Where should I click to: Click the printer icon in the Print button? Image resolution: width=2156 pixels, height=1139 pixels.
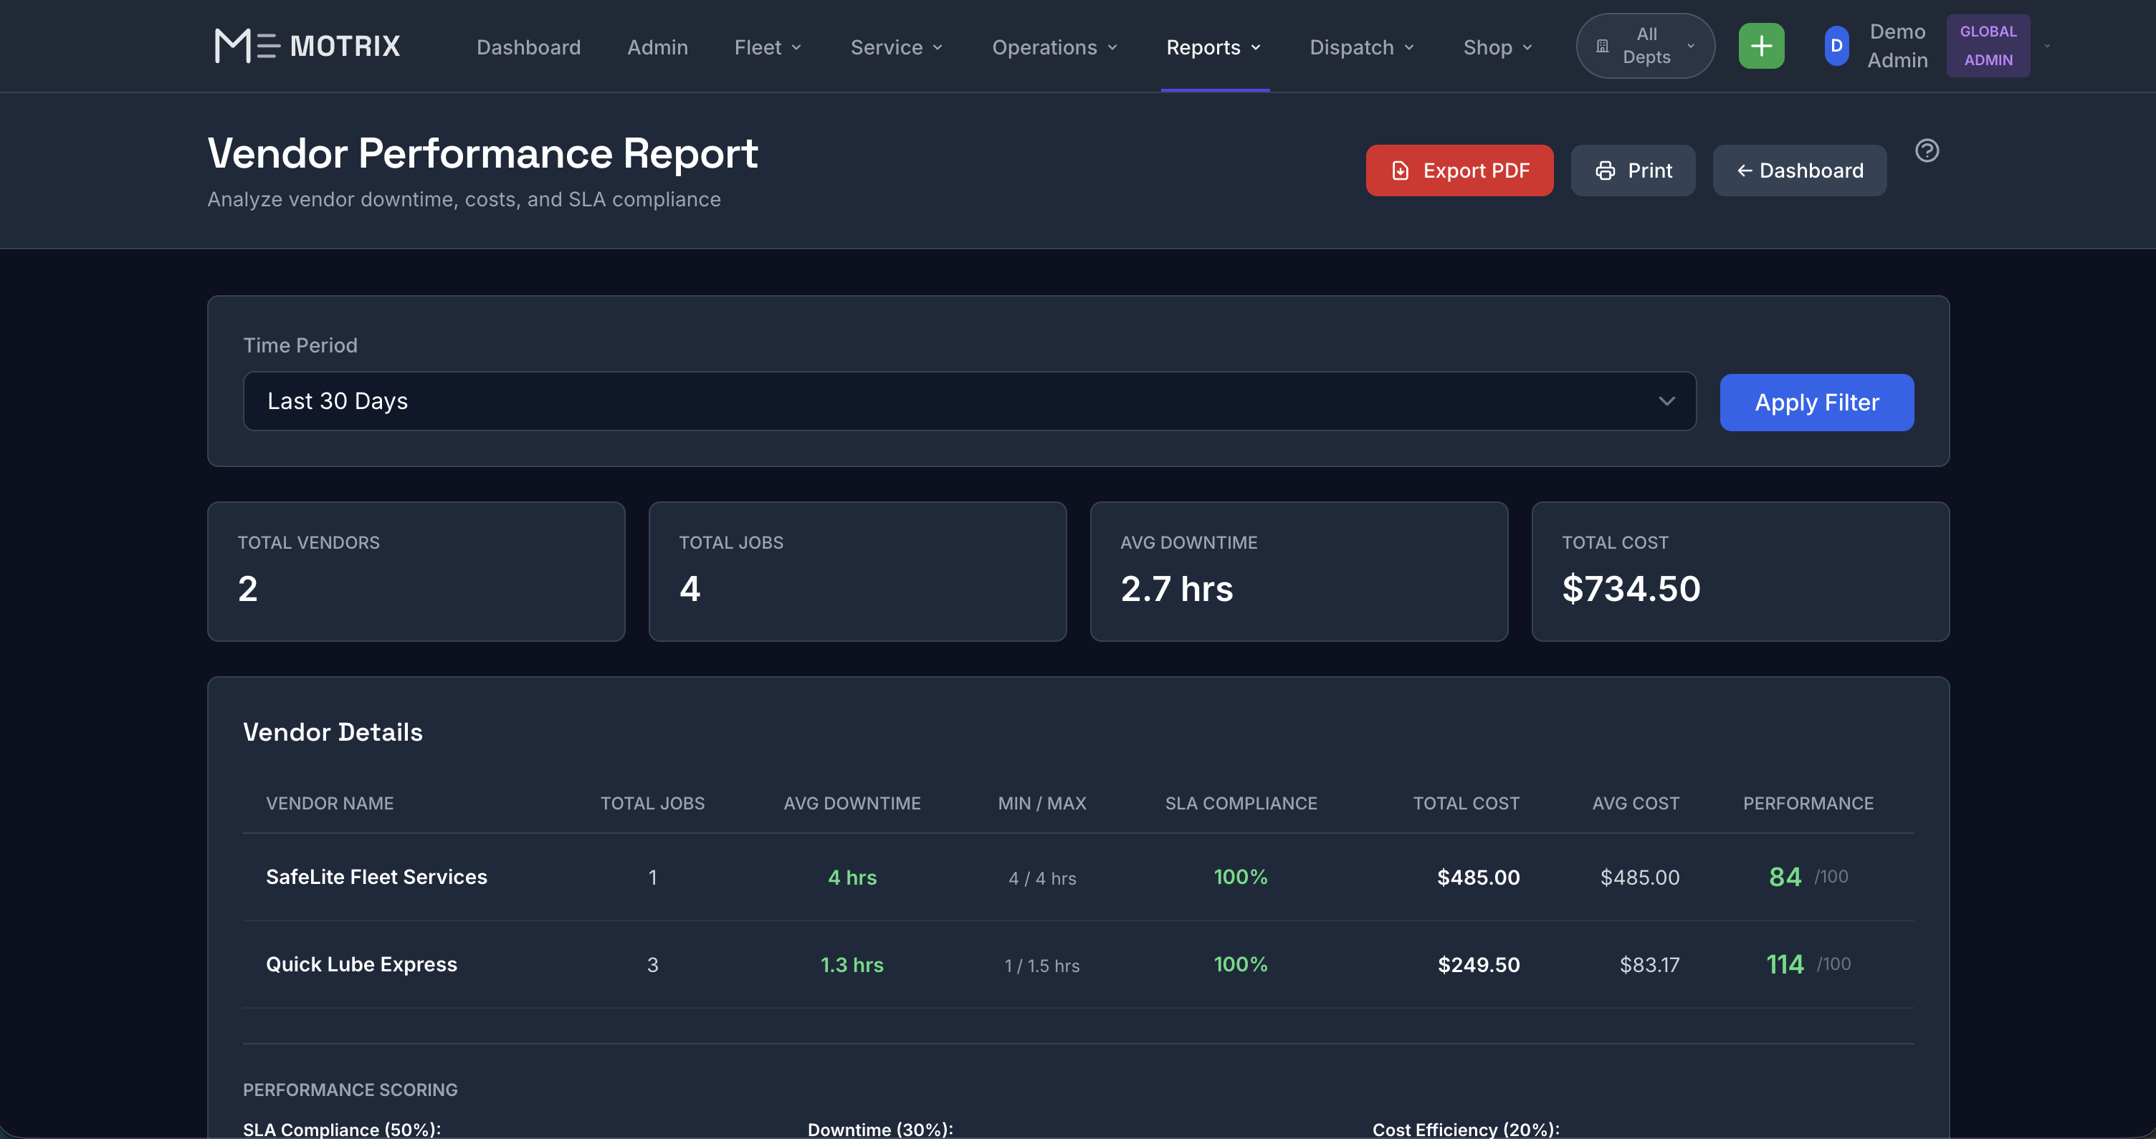click(1604, 170)
